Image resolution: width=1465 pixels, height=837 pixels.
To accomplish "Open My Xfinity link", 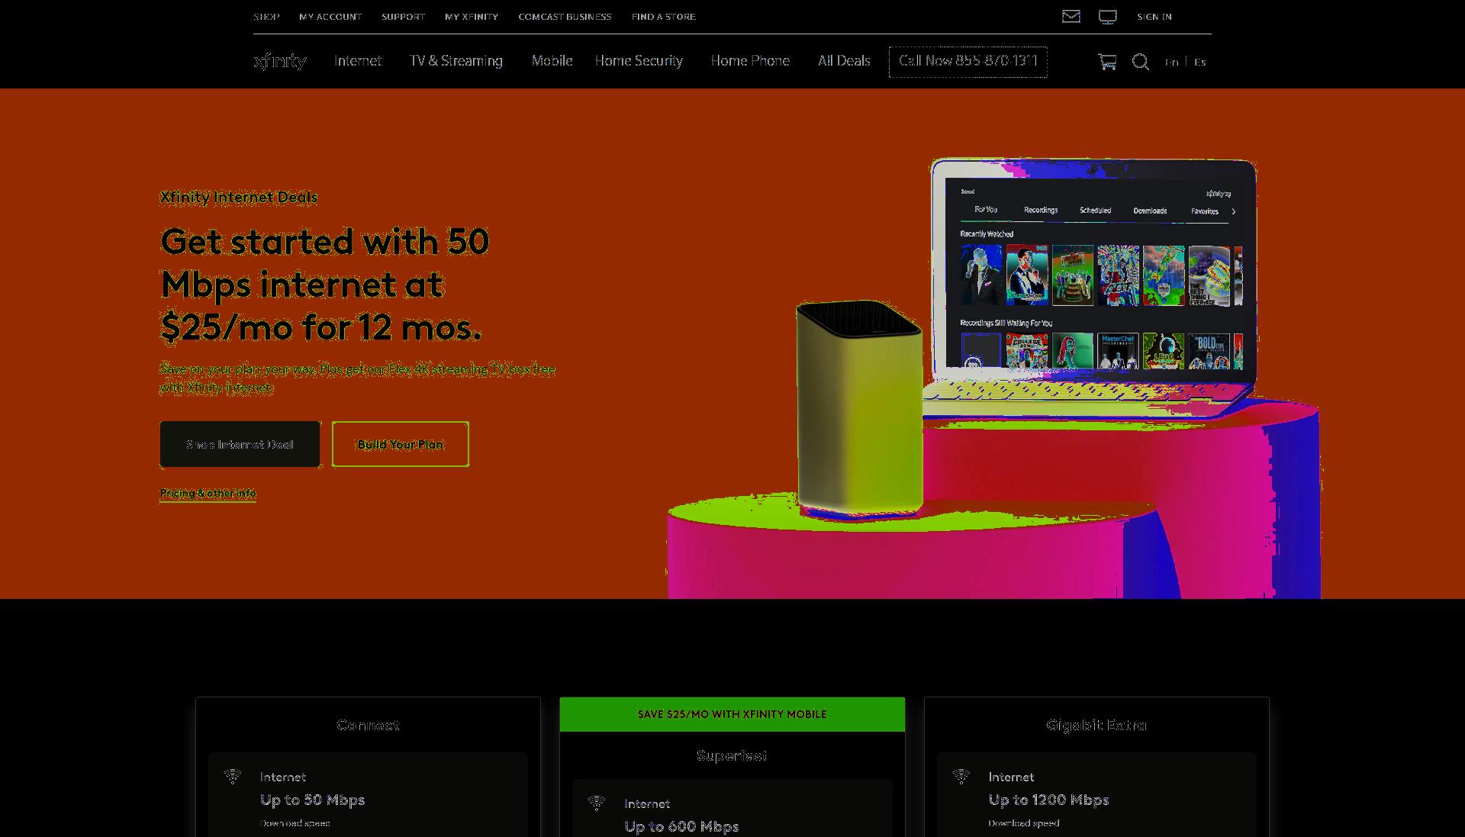I will tap(472, 17).
